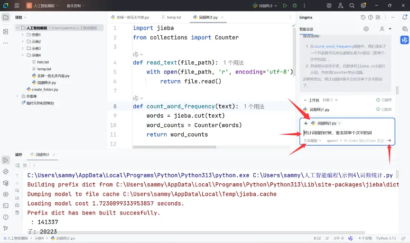
Task: Open Lingma user account icon
Action: [382, 29]
